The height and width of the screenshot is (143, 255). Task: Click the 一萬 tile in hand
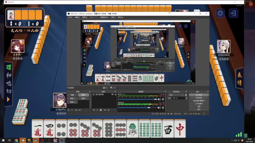point(38,129)
